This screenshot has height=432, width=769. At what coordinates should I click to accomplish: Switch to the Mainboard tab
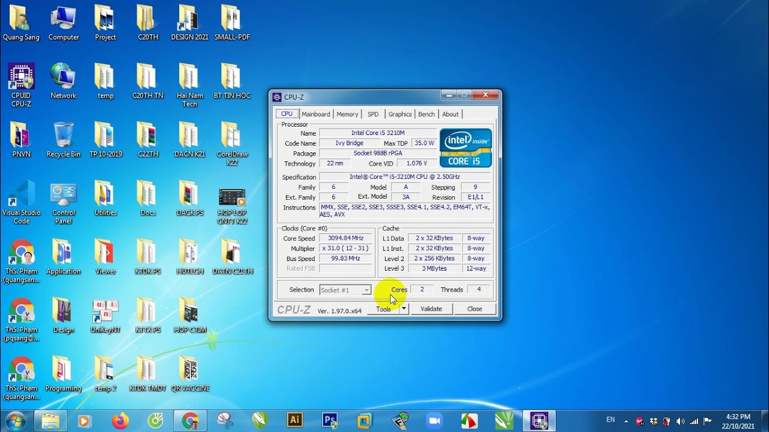click(316, 114)
